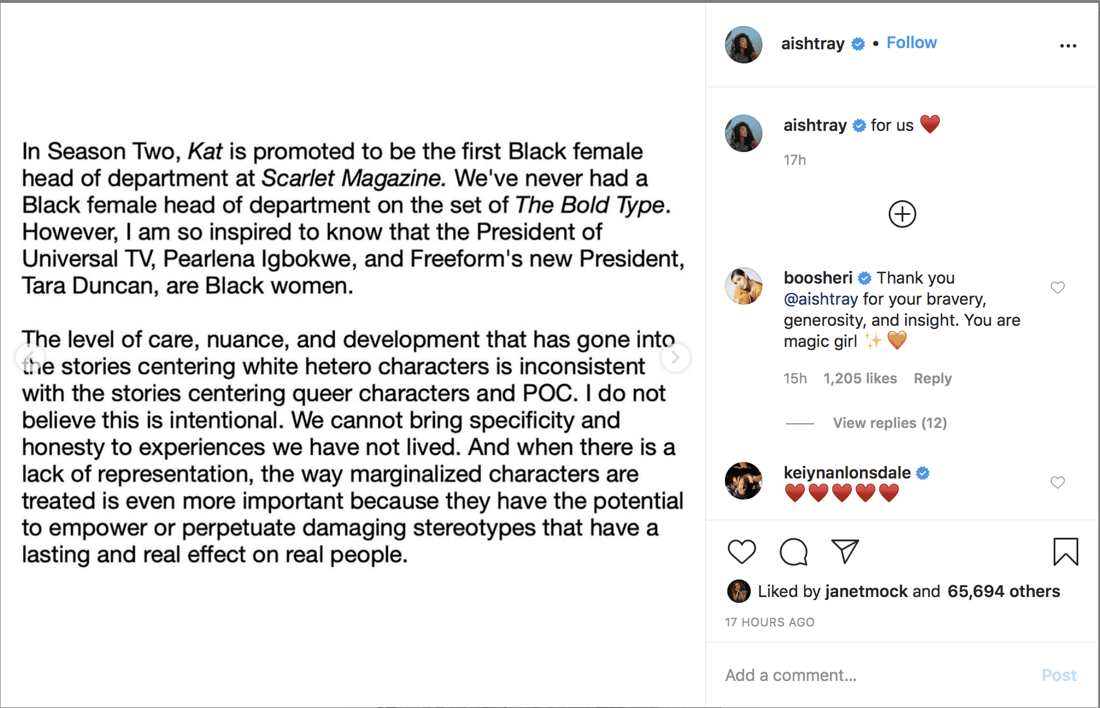Open aishtray profile picture in header

(x=744, y=45)
